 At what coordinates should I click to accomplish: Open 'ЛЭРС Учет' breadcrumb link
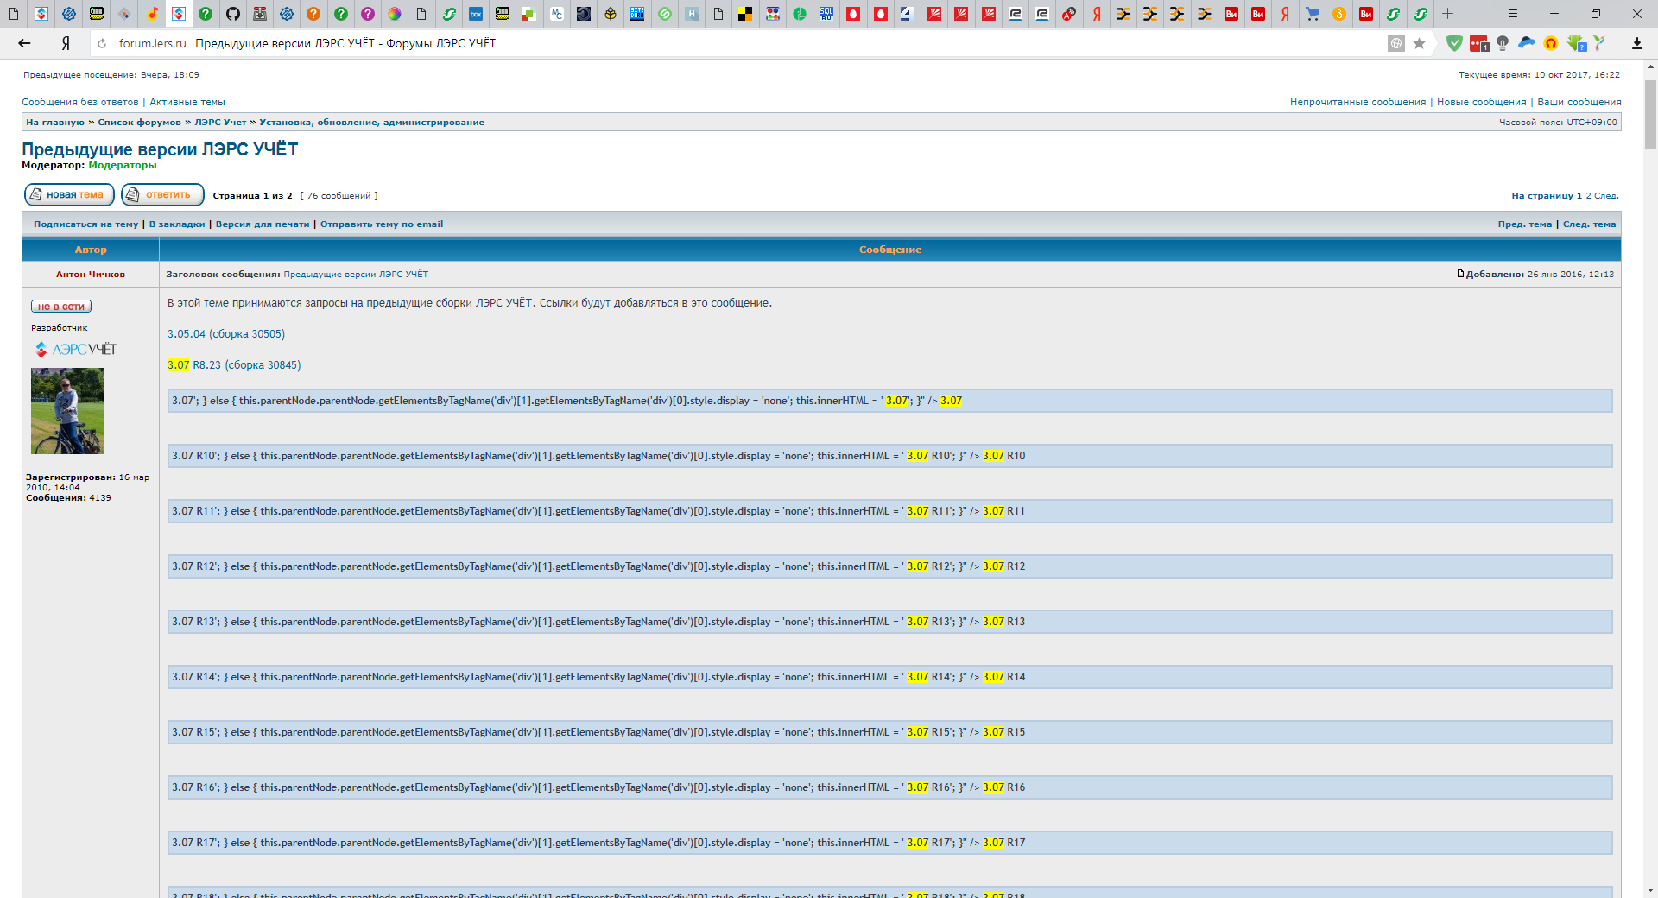click(220, 123)
